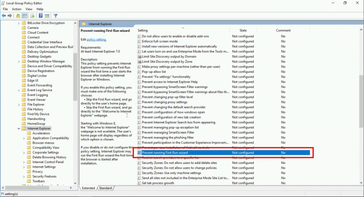
Task: Select Prevent access to Internet Explorer Help
Action: pyautogui.click(x=170, y=82)
